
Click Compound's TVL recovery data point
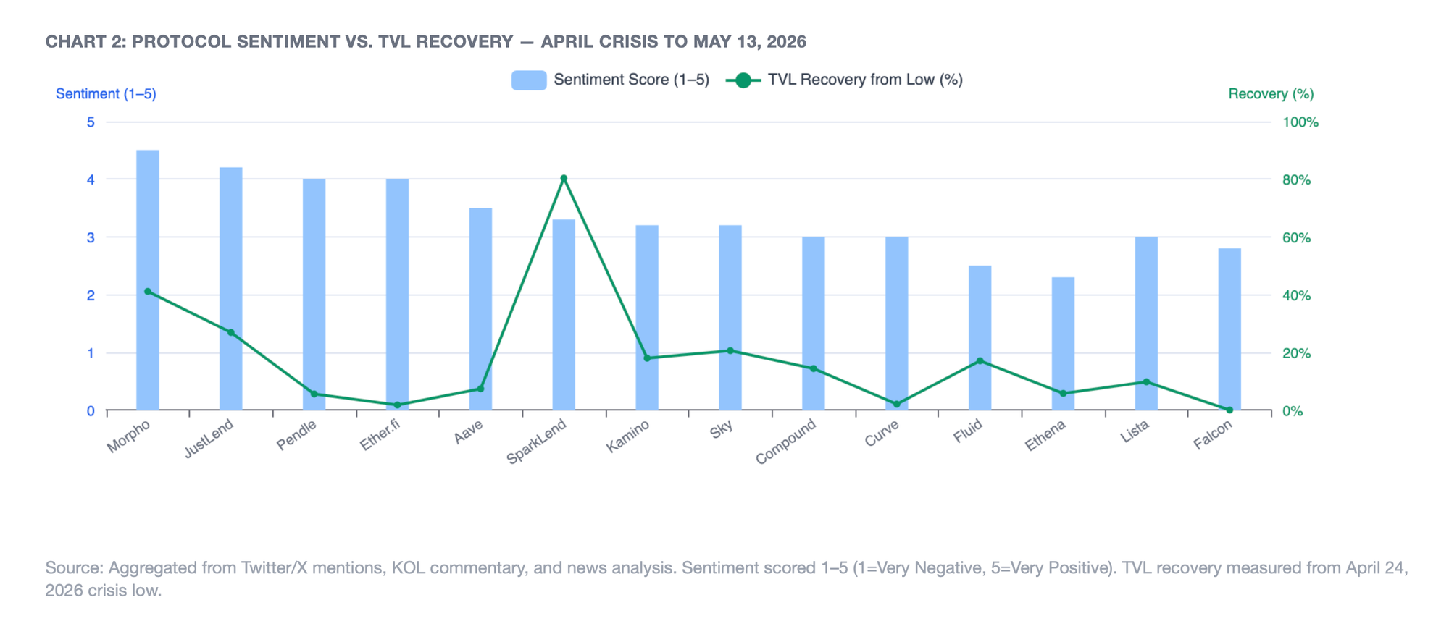click(x=814, y=369)
